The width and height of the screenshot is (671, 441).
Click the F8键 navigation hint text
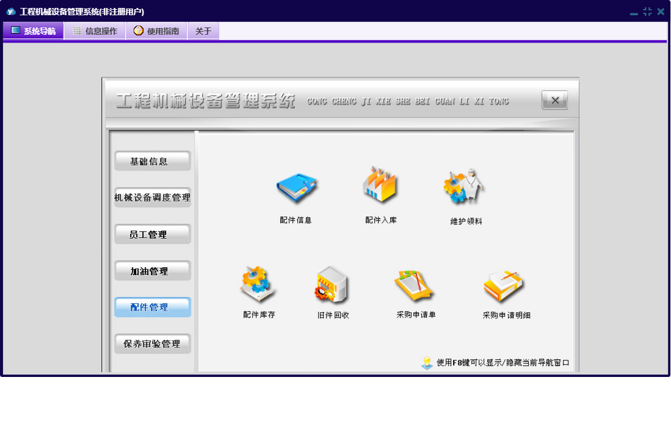pyautogui.click(x=503, y=363)
